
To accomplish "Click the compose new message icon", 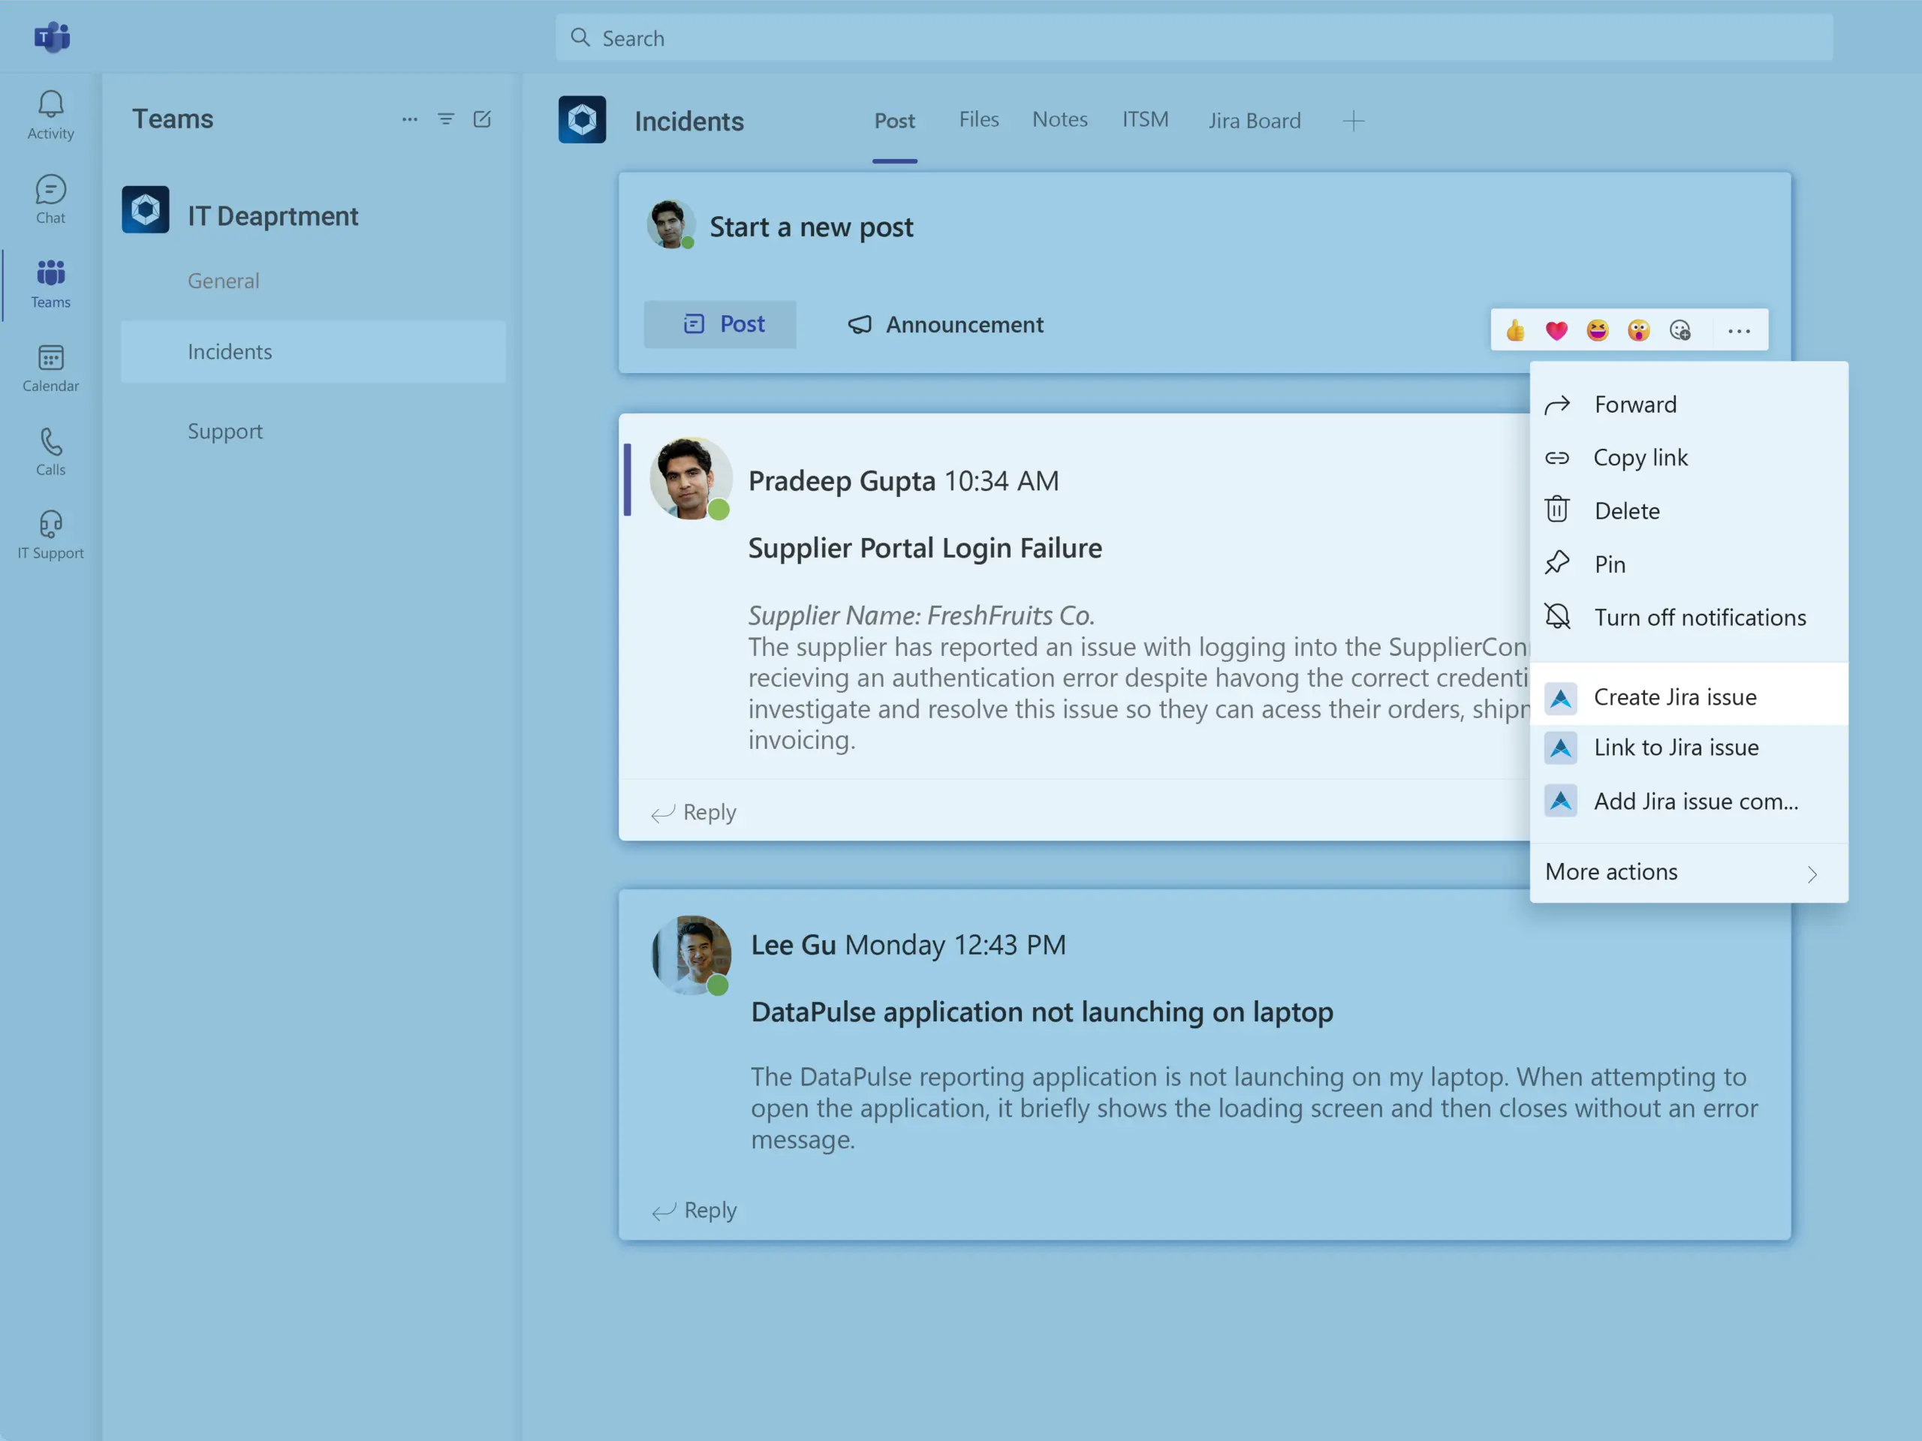I will [x=482, y=119].
